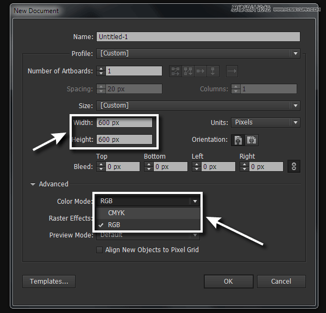The image size is (326, 313).
Task: Click the right-to-left layout arrow icon
Action: [231, 71]
